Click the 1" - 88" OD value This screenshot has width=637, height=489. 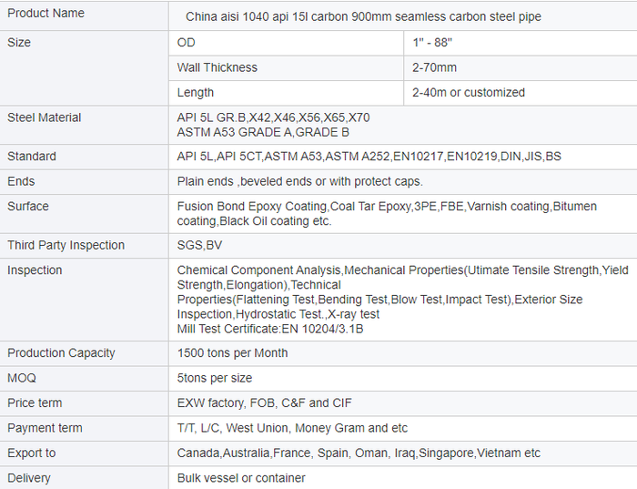point(433,43)
